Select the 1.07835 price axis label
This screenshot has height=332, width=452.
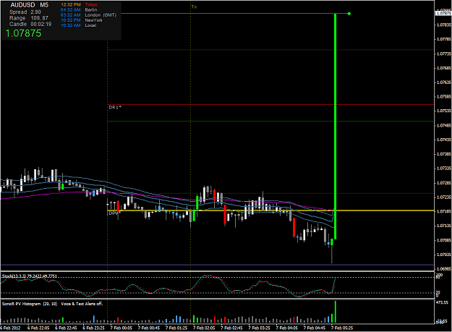[x=444, y=25]
